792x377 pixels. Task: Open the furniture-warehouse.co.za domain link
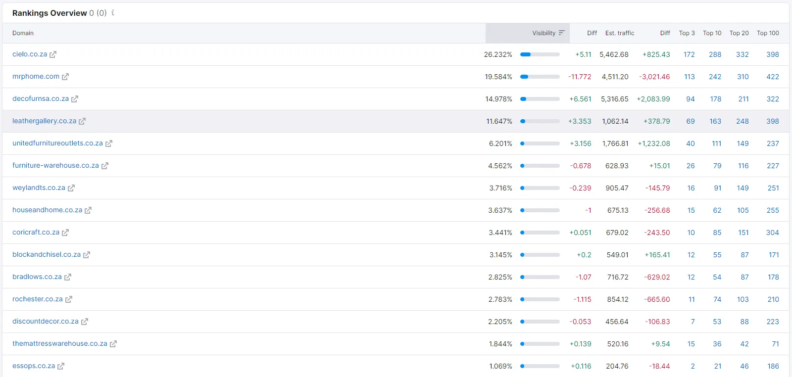55,165
